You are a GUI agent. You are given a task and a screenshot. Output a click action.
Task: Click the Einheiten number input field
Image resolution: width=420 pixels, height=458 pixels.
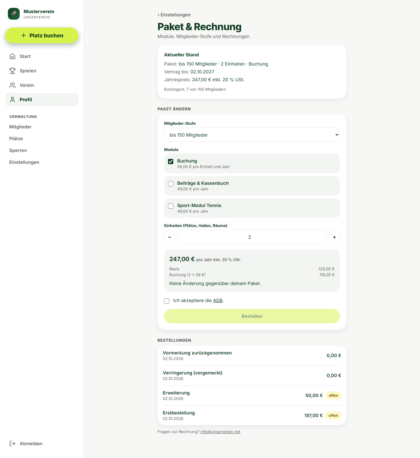point(252,237)
